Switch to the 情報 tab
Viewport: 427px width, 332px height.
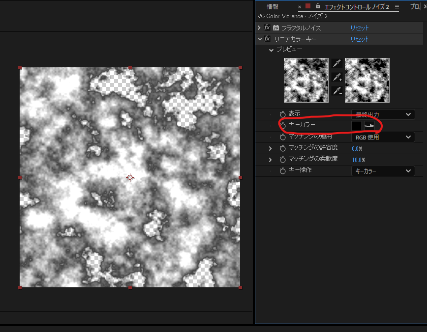click(x=273, y=6)
